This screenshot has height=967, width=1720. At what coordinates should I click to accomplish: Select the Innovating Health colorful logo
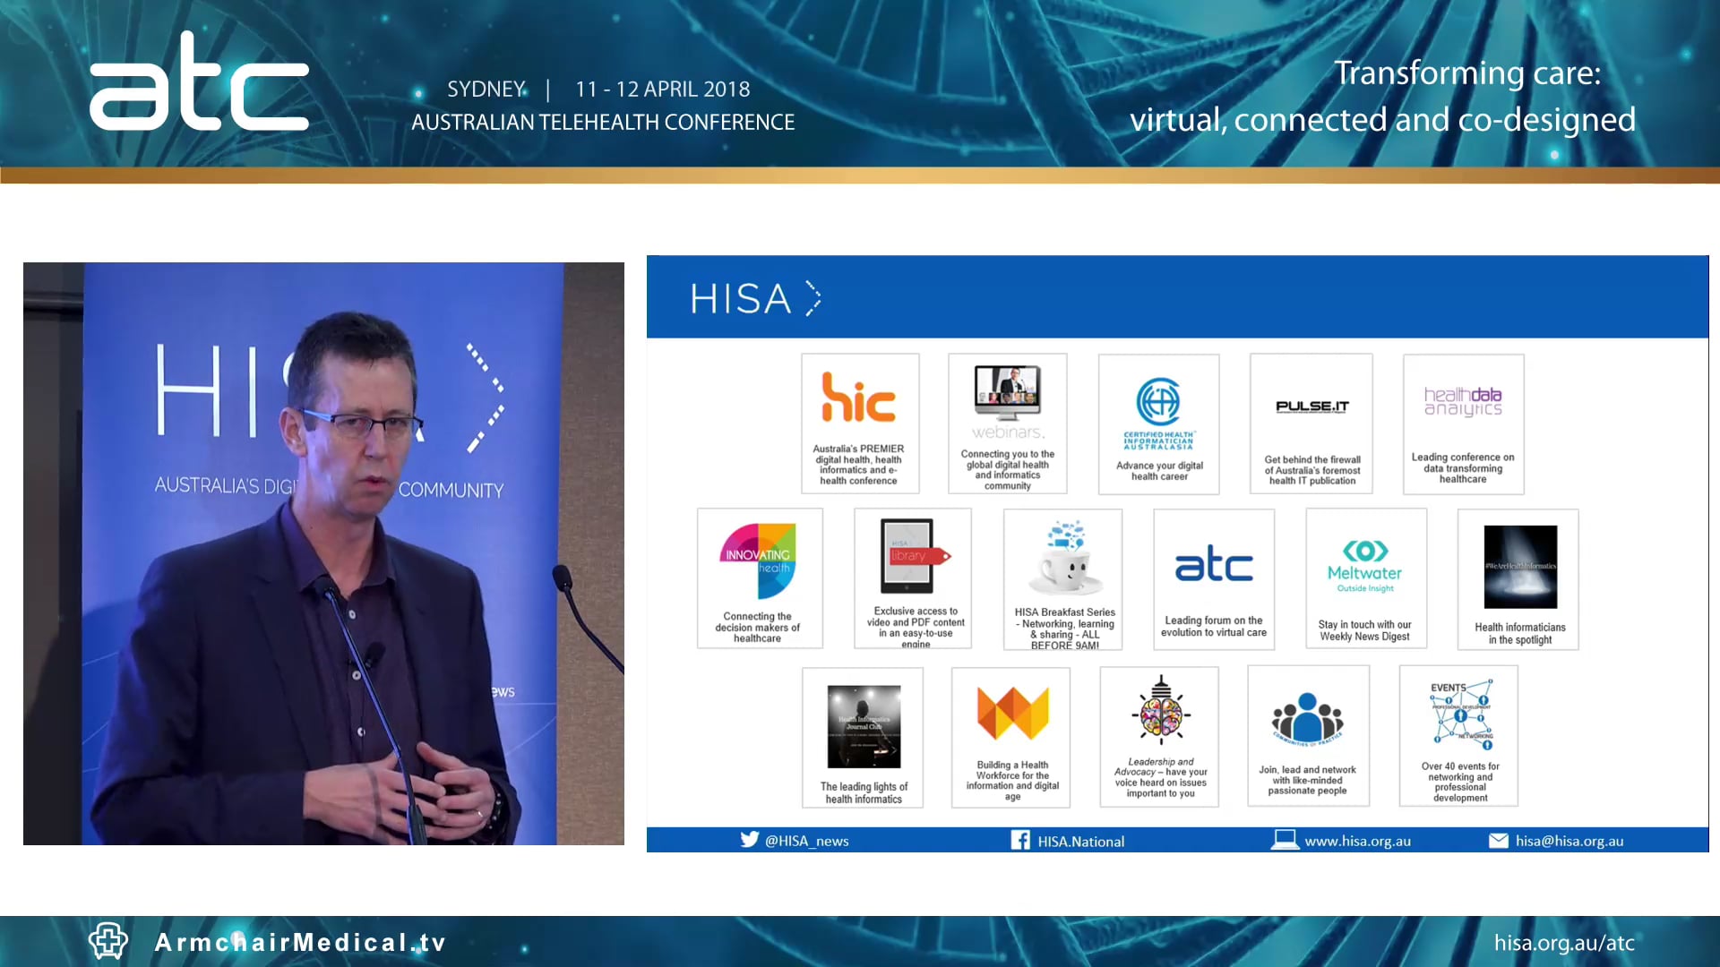[759, 561]
